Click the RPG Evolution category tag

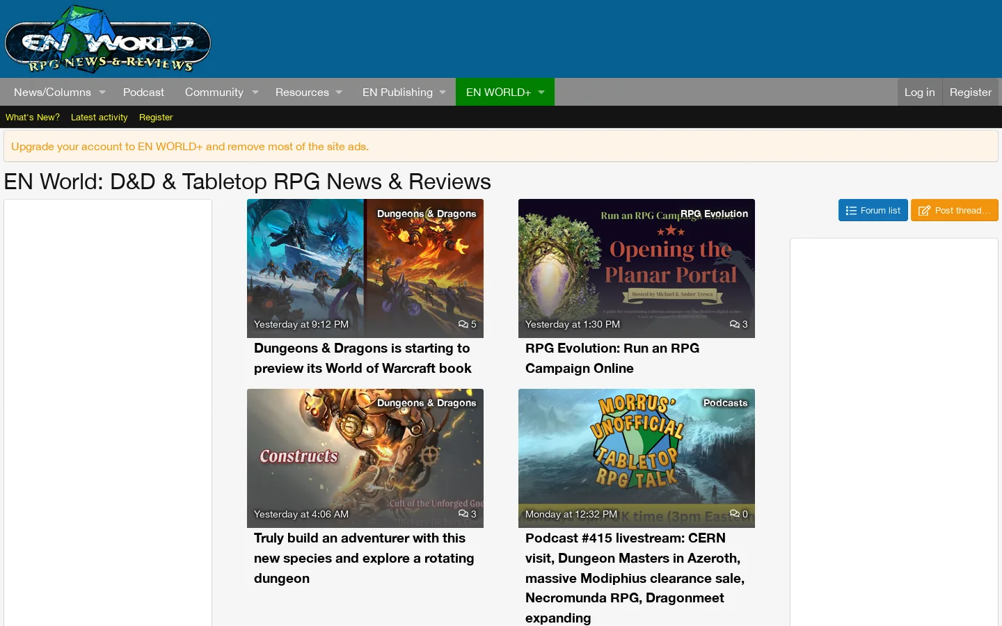[x=714, y=214]
